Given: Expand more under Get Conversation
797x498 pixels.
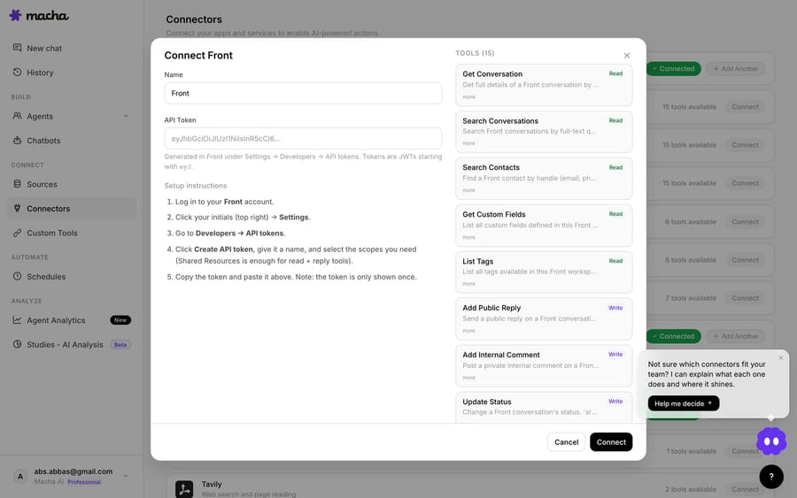Looking at the screenshot, I should 468,96.
